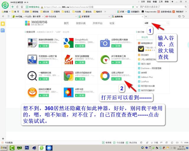Open 多引擎搜索工具 compass icon
189x151 pixels.
coord(105,59)
